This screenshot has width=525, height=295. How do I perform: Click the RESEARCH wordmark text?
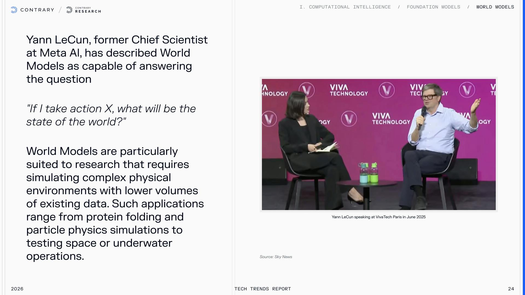point(88,11)
